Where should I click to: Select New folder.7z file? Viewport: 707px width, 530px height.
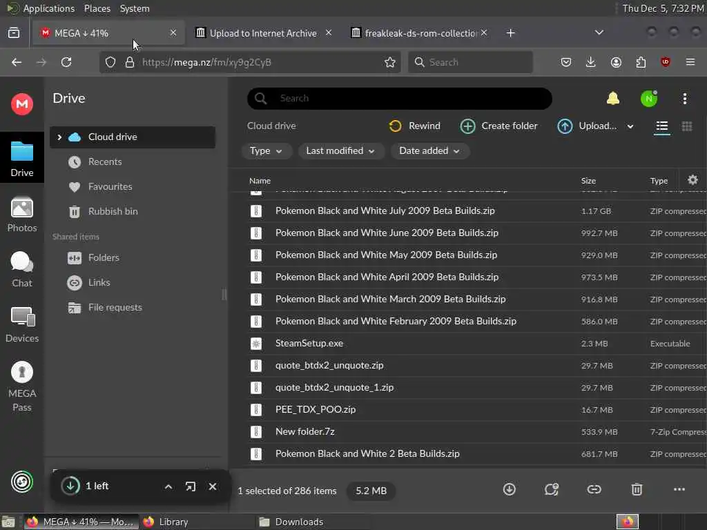point(469,432)
